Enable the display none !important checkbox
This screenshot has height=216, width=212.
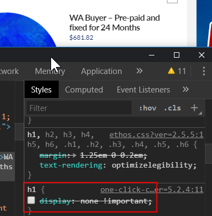point(31,200)
